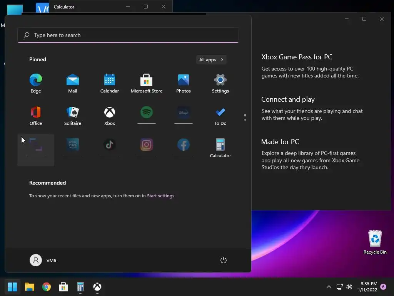The image size is (394, 296).
Task: Click the Recommended section label
Action: point(47,183)
